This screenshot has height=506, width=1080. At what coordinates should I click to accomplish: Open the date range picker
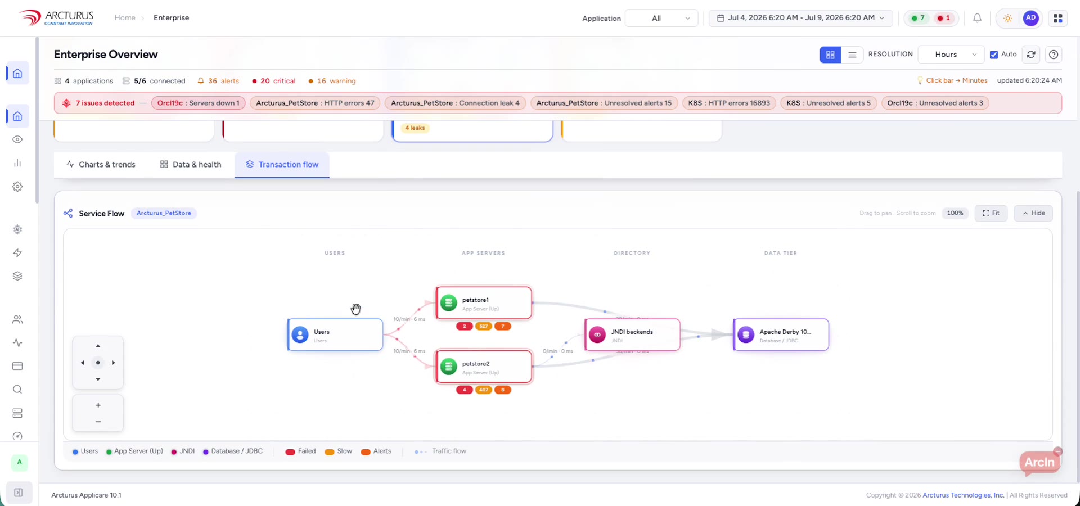click(800, 18)
